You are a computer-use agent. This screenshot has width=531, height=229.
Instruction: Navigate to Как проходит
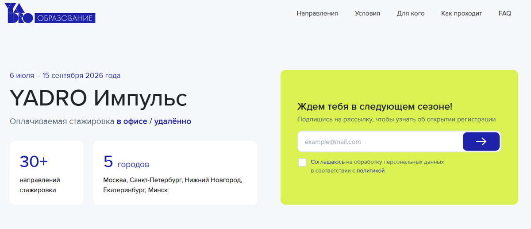coord(462,13)
